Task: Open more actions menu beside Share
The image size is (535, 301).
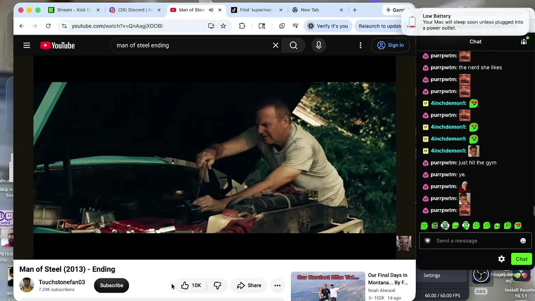Action: (278, 286)
